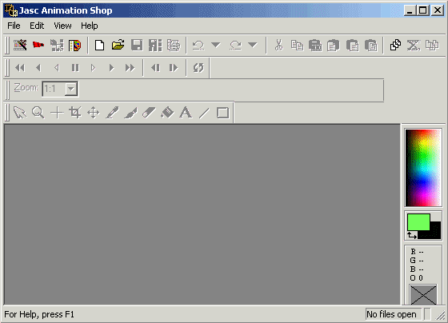Open a file using the folder icon
Screen dimensions: 448x323
coord(118,45)
